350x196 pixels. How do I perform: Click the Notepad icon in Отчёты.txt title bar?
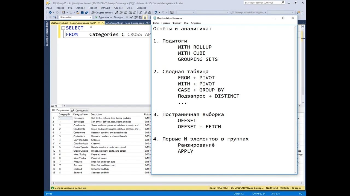(x=155, y=18)
